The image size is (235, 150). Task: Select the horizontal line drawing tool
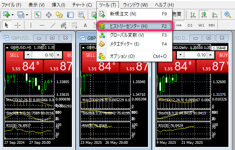pyautogui.click(x=42, y=26)
